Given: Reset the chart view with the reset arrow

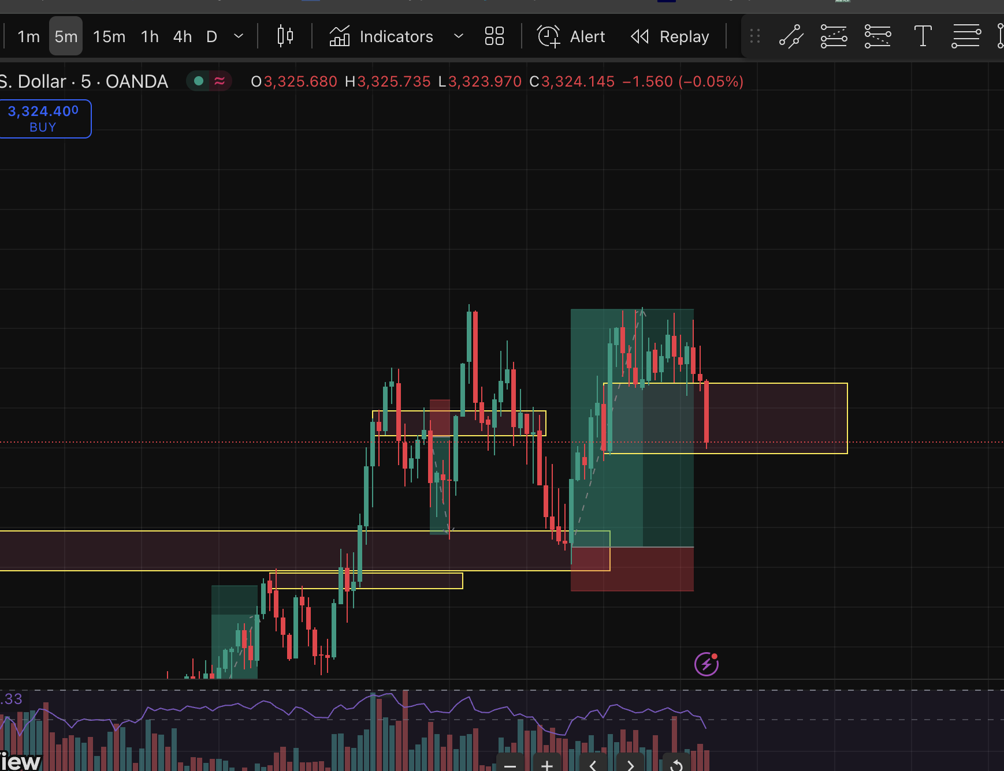Looking at the screenshot, I should point(676,765).
